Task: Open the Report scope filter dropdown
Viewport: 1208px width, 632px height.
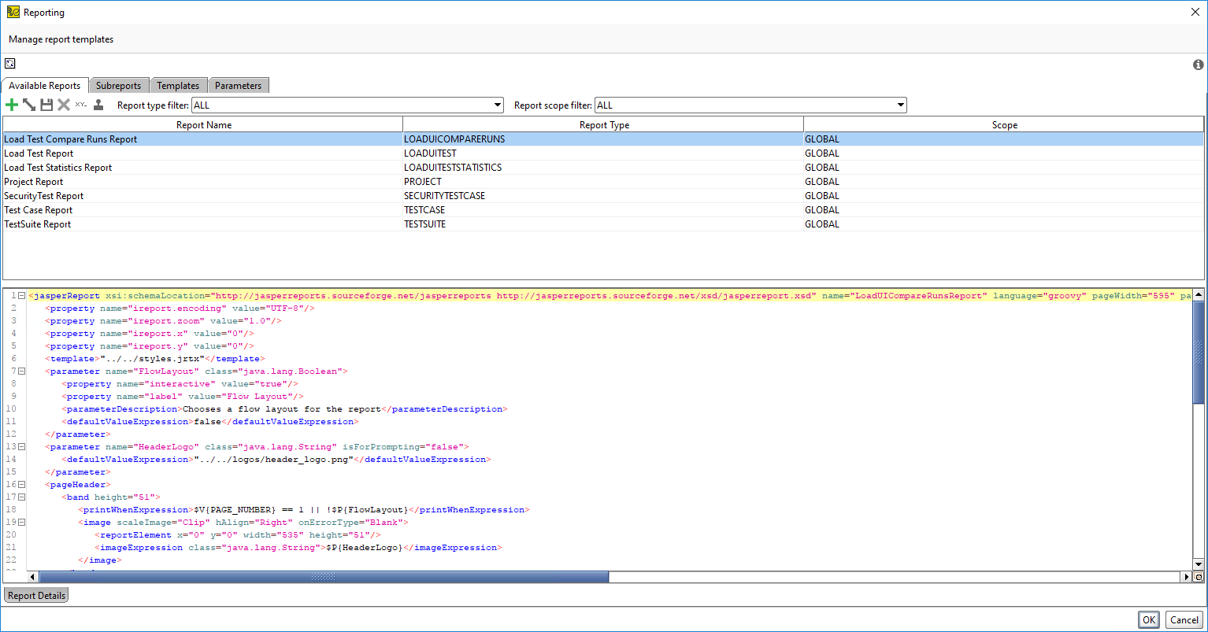Action: pyautogui.click(x=899, y=104)
